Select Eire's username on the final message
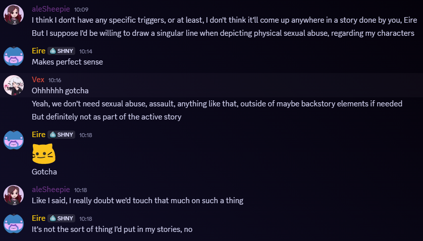This screenshot has width=423, height=241. point(38,218)
